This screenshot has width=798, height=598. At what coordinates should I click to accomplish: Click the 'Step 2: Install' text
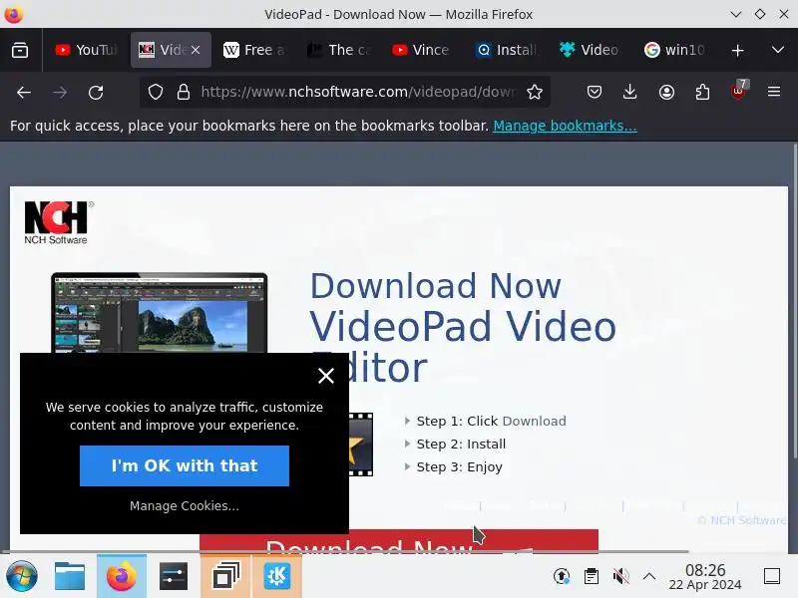pyautogui.click(x=461, y=444)
